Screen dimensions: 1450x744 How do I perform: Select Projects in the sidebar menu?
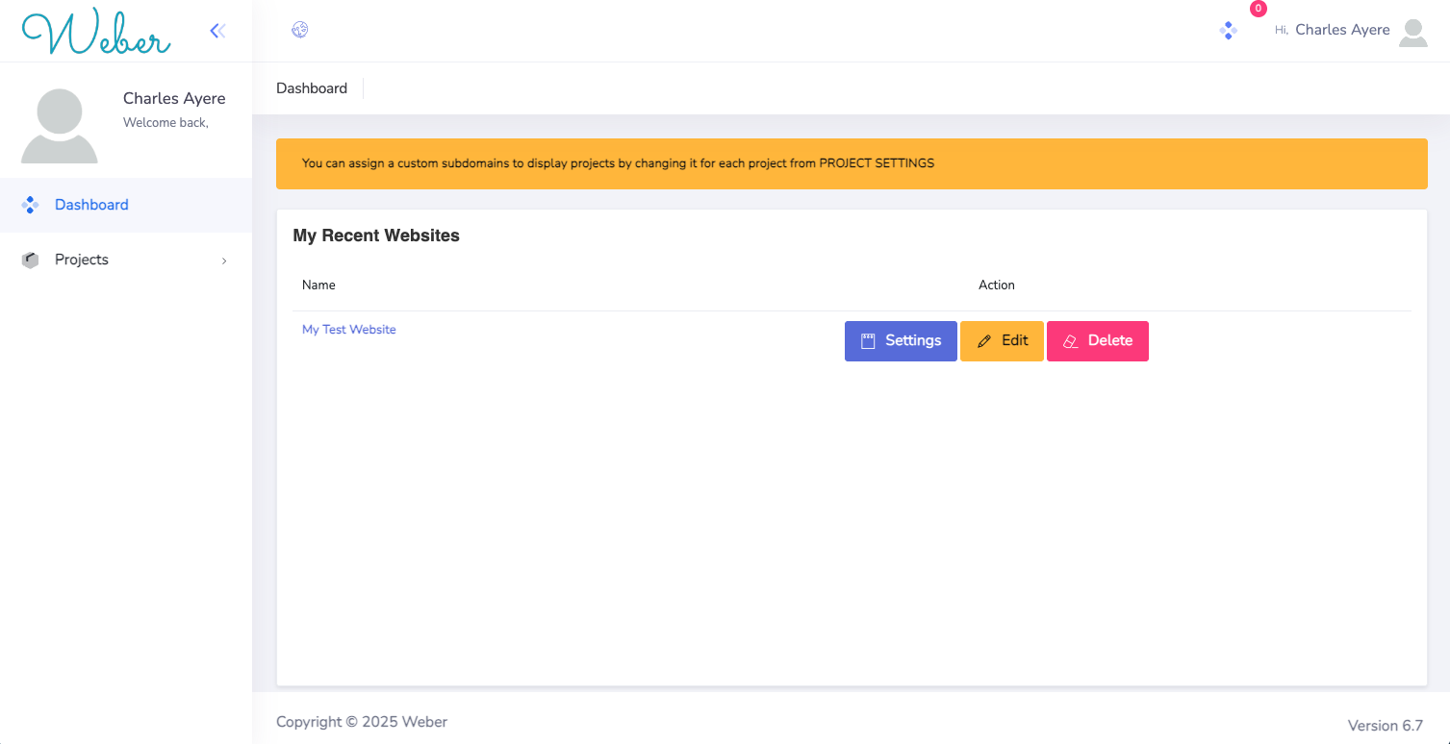81,260
